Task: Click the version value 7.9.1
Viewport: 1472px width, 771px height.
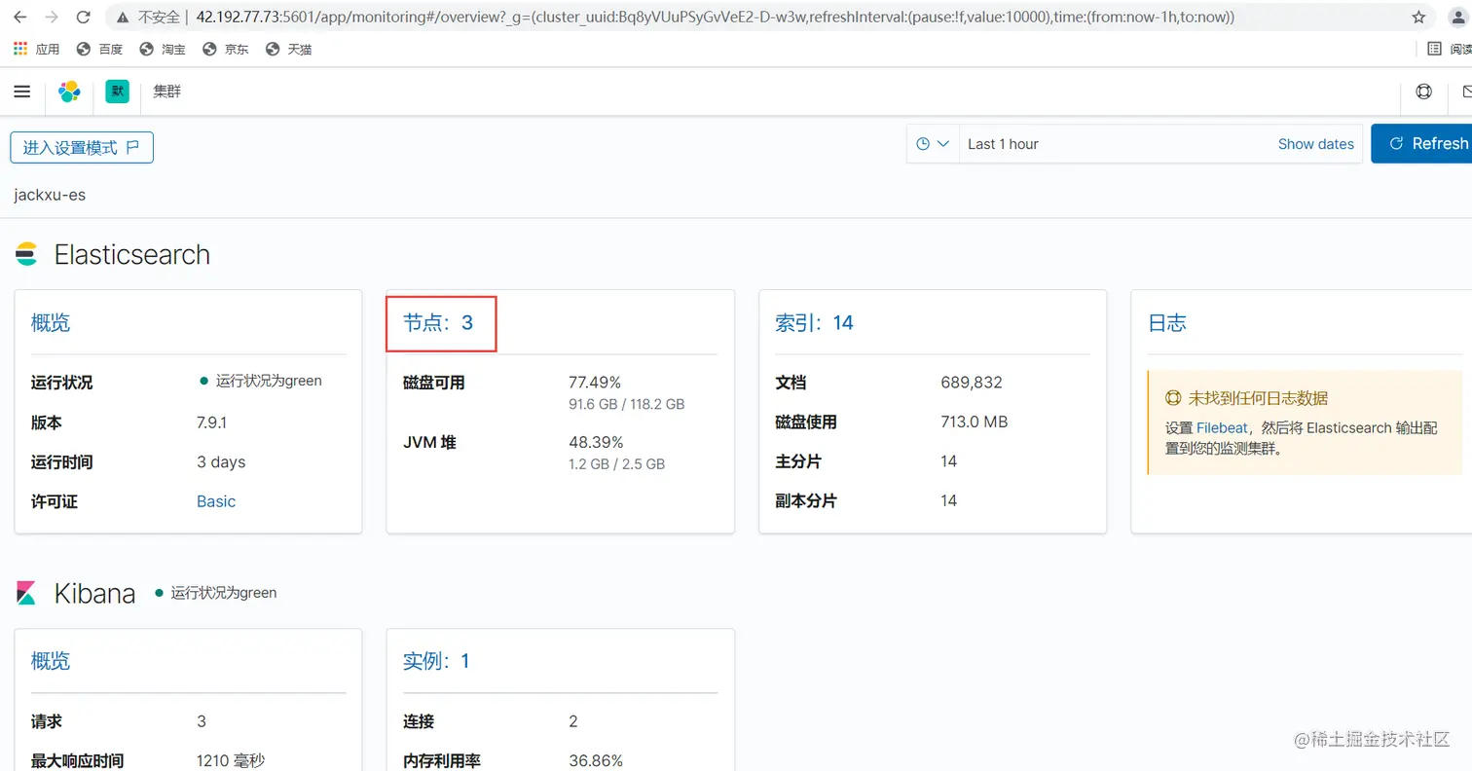Action: click(x=212, y=422)
